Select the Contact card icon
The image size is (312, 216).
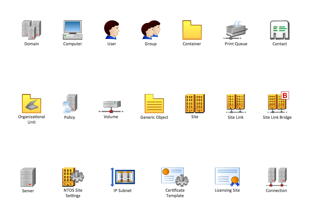[280, 30]
